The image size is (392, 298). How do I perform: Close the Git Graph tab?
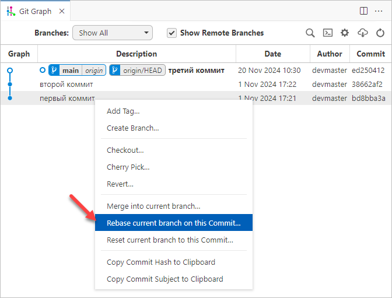[62, 11]
